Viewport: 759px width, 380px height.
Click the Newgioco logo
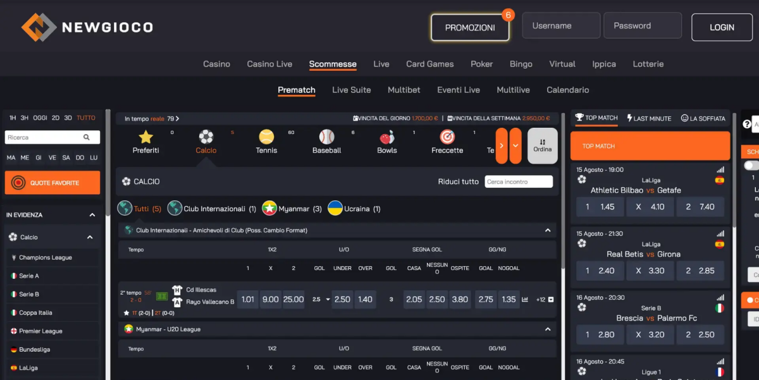87,27
